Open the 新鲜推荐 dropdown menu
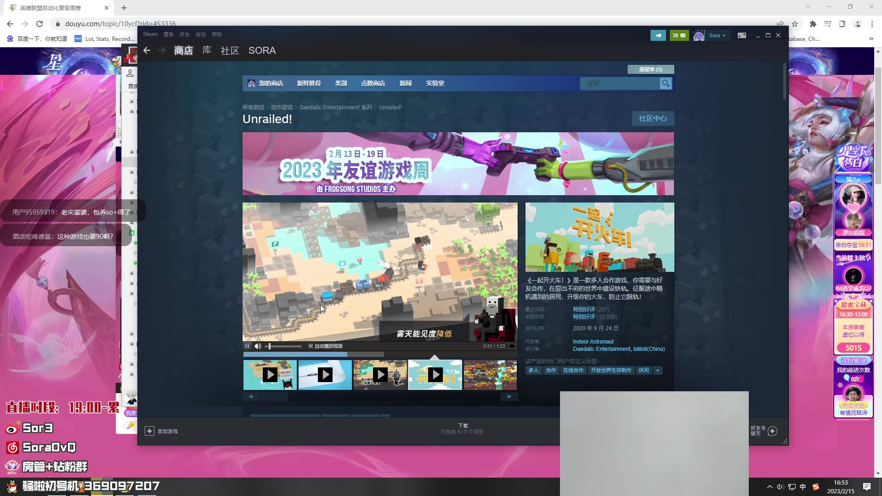The width and height of the screenshot is (882, 496). [309, 84]
